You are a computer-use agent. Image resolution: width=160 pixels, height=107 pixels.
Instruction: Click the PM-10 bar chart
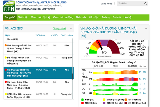[x=115, y=72]
